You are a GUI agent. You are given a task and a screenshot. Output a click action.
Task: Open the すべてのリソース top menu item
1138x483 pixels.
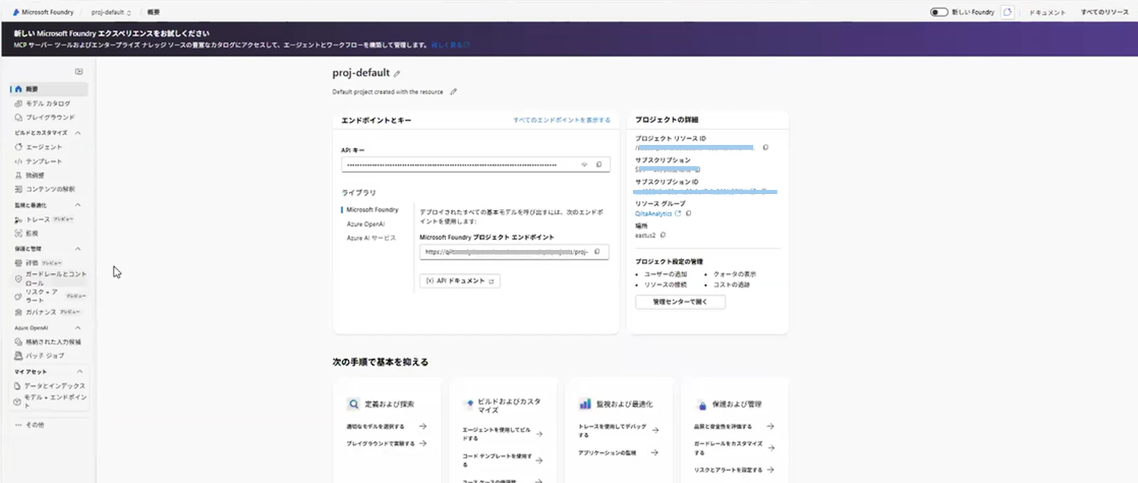(1105, 12)
